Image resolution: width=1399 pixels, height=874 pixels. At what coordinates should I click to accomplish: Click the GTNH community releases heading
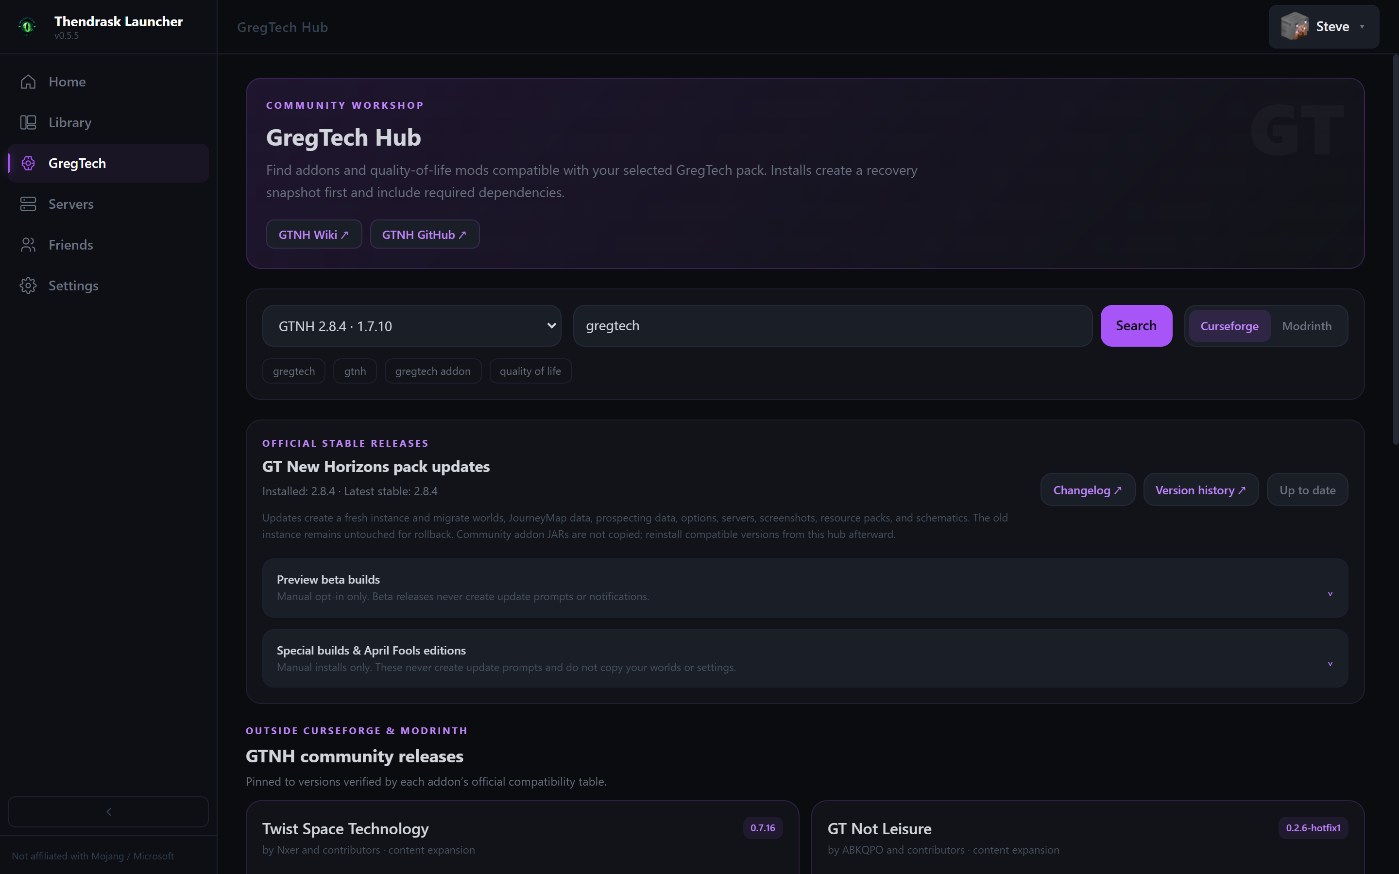[355, 756]
